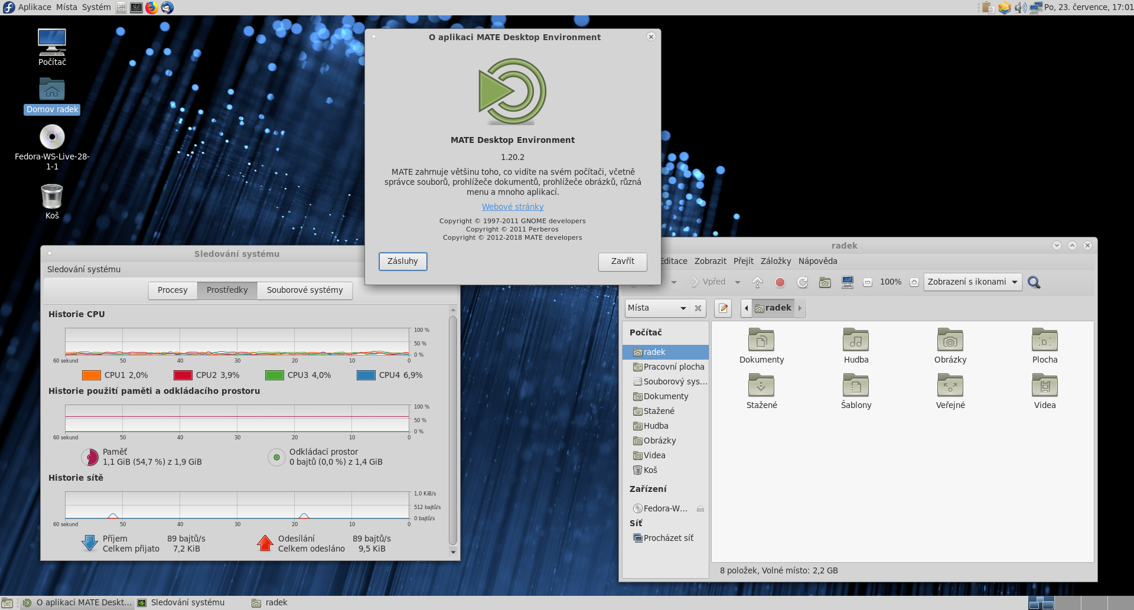This screenshot has height=610, width=1134.
Task: Open the Místa side pane dropdown
Action: (658, 308)
